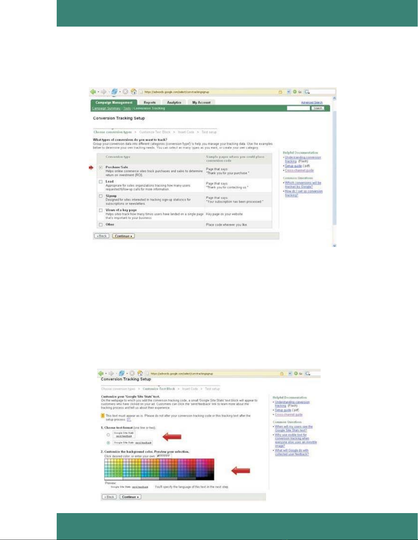Image resolution: width=418 pixels, height=540 pixels.
Task: Enable the Lead conversion type checkbox
Action: pyautogui.click(x=101, y=182)
